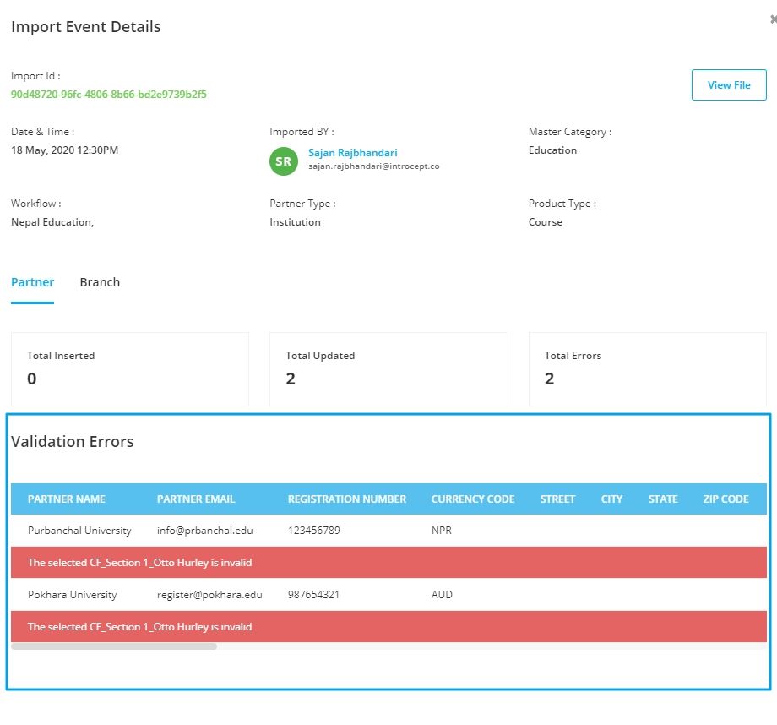This screenshot has height=725, width=777.
Task: Click the SR avatar icon
Action: 284,161
